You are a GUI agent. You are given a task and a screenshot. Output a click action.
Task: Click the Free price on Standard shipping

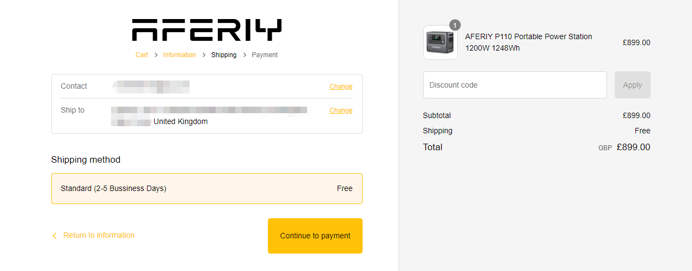[345, 189]
